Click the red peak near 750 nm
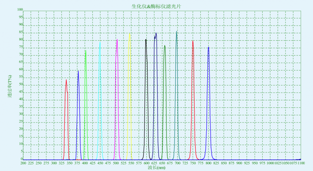The height and width of the screenshot is (171, 313). 193,41
